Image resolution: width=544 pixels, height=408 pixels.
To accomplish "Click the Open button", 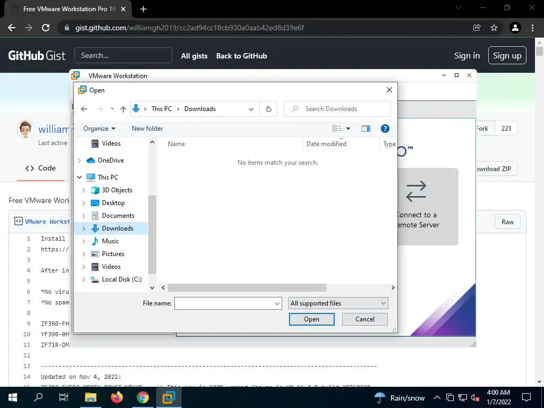I will (311, 319).
